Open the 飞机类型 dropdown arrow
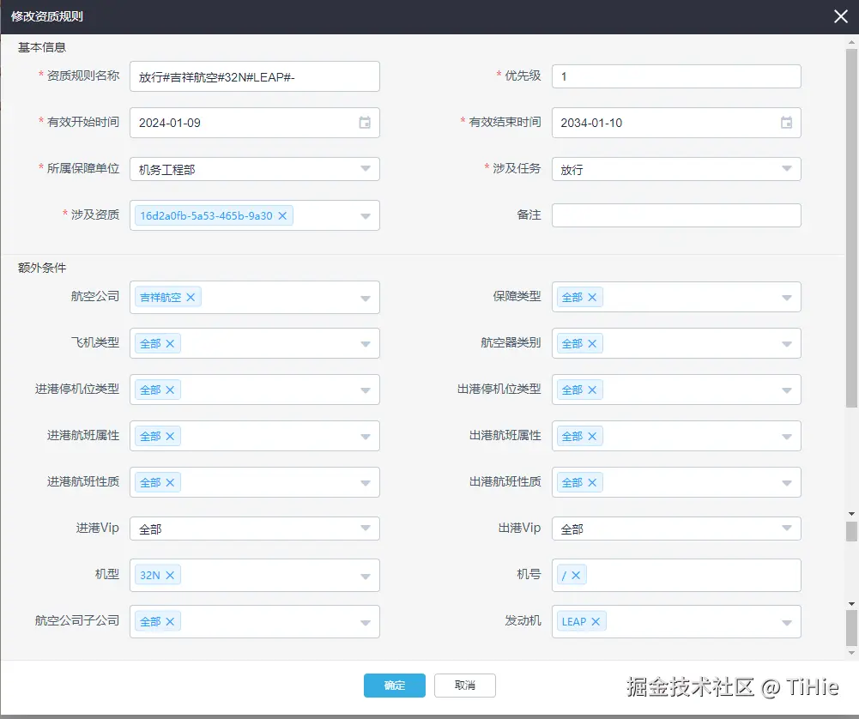The image size is (859, 719). 366,344
